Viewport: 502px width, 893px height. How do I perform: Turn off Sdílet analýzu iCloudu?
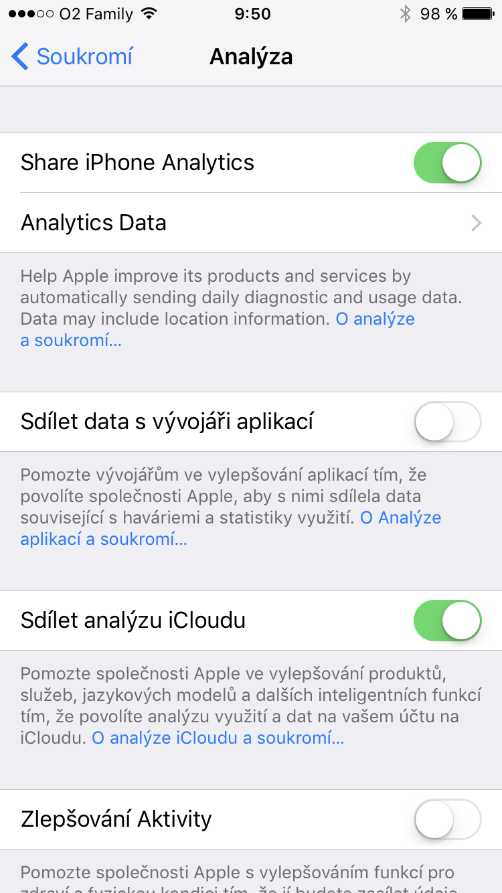point(447,621)
